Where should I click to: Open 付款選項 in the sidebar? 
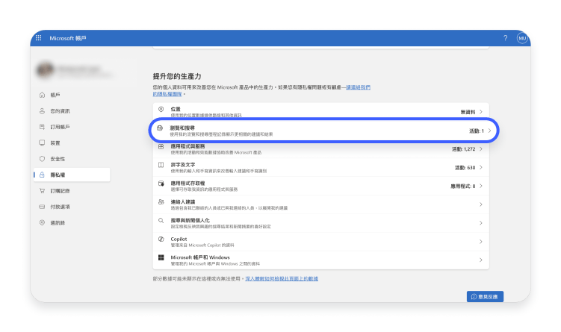click(60, 207)
